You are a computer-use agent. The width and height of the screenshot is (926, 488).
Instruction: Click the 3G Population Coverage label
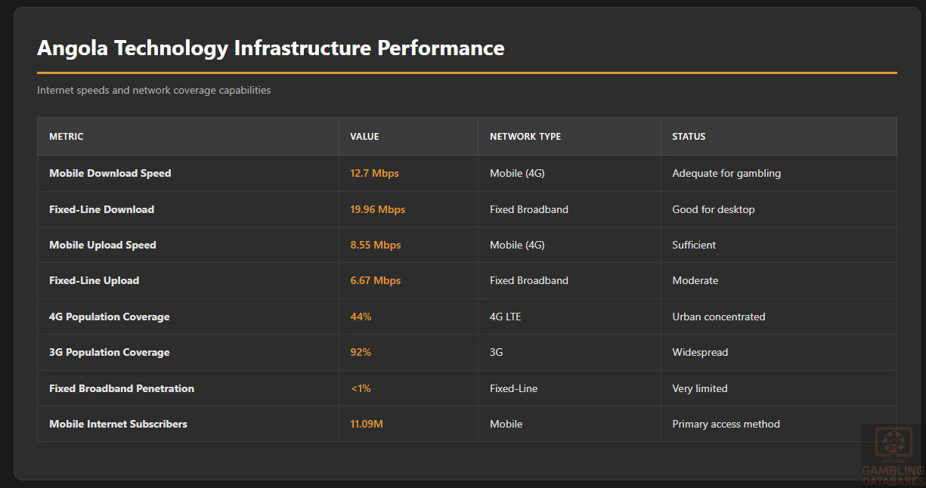110,352
